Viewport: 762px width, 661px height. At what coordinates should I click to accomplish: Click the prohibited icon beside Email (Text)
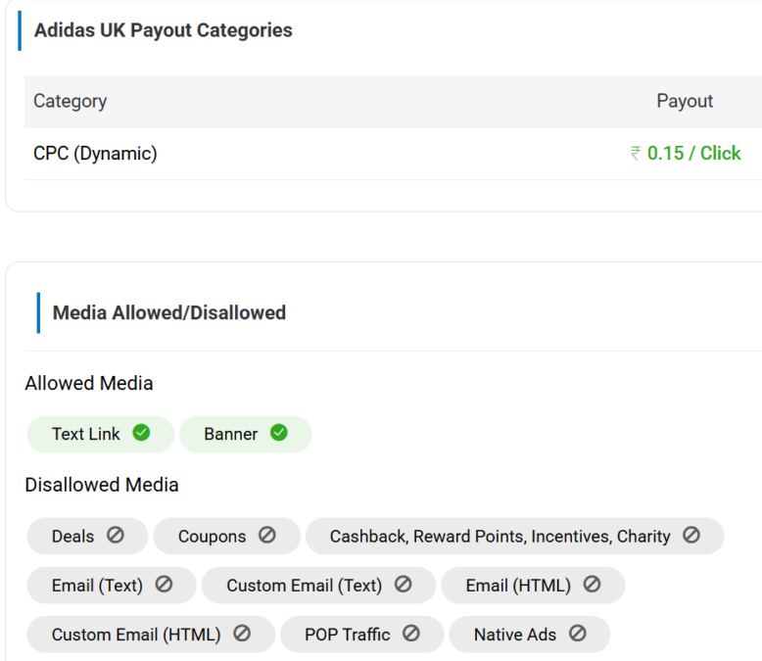tap(164, 585)
